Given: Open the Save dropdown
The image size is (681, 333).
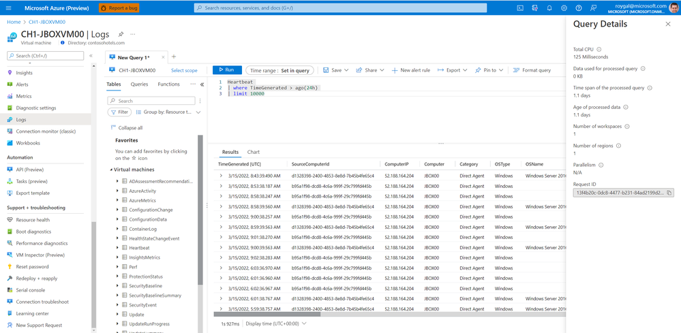Looking at the screenshot, I should pos(336,70).
